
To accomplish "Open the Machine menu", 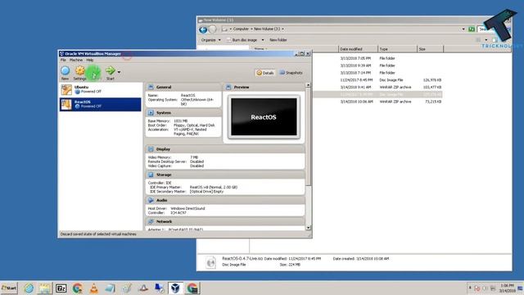I will point(76,60).
